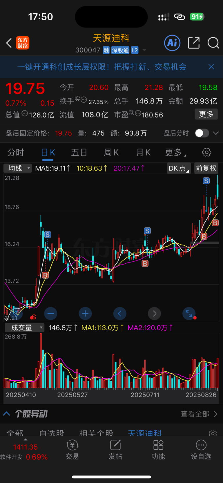The height and width of the screenshot is (483, 223).
Task: Open 个股异动 settings gear
Action: click(x=213, y=433)
